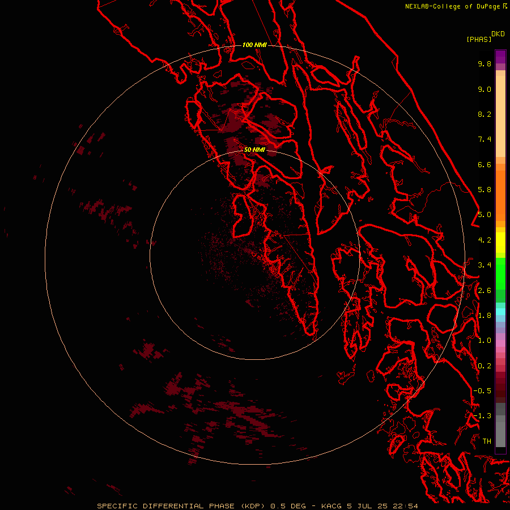The height and width of the screenshot is (510, 510).
Task: Click the -0.5 value on the color scale
Action: pyautogui.click(x=482, y=391)
